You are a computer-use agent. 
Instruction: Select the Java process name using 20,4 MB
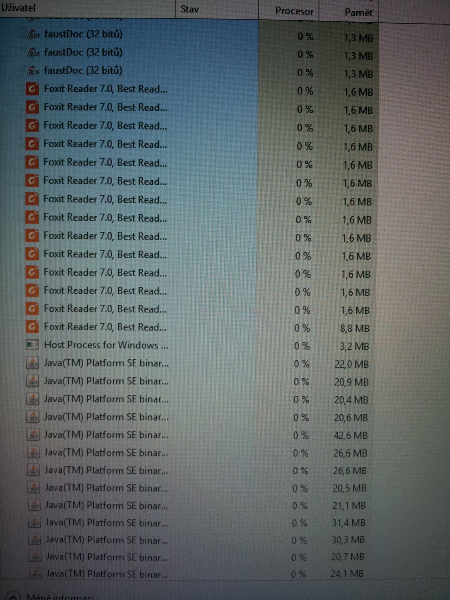[106, 399]
